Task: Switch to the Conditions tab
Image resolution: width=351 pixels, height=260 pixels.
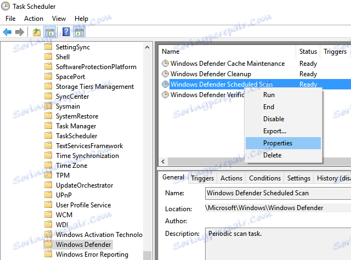Action: pos(265,178)
